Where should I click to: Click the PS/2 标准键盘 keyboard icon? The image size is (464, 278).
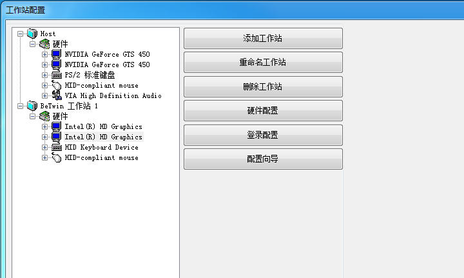pyautogui.click(x=57, y=75)
